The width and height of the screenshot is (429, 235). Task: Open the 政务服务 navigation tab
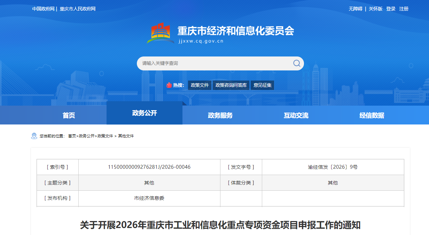220,115
